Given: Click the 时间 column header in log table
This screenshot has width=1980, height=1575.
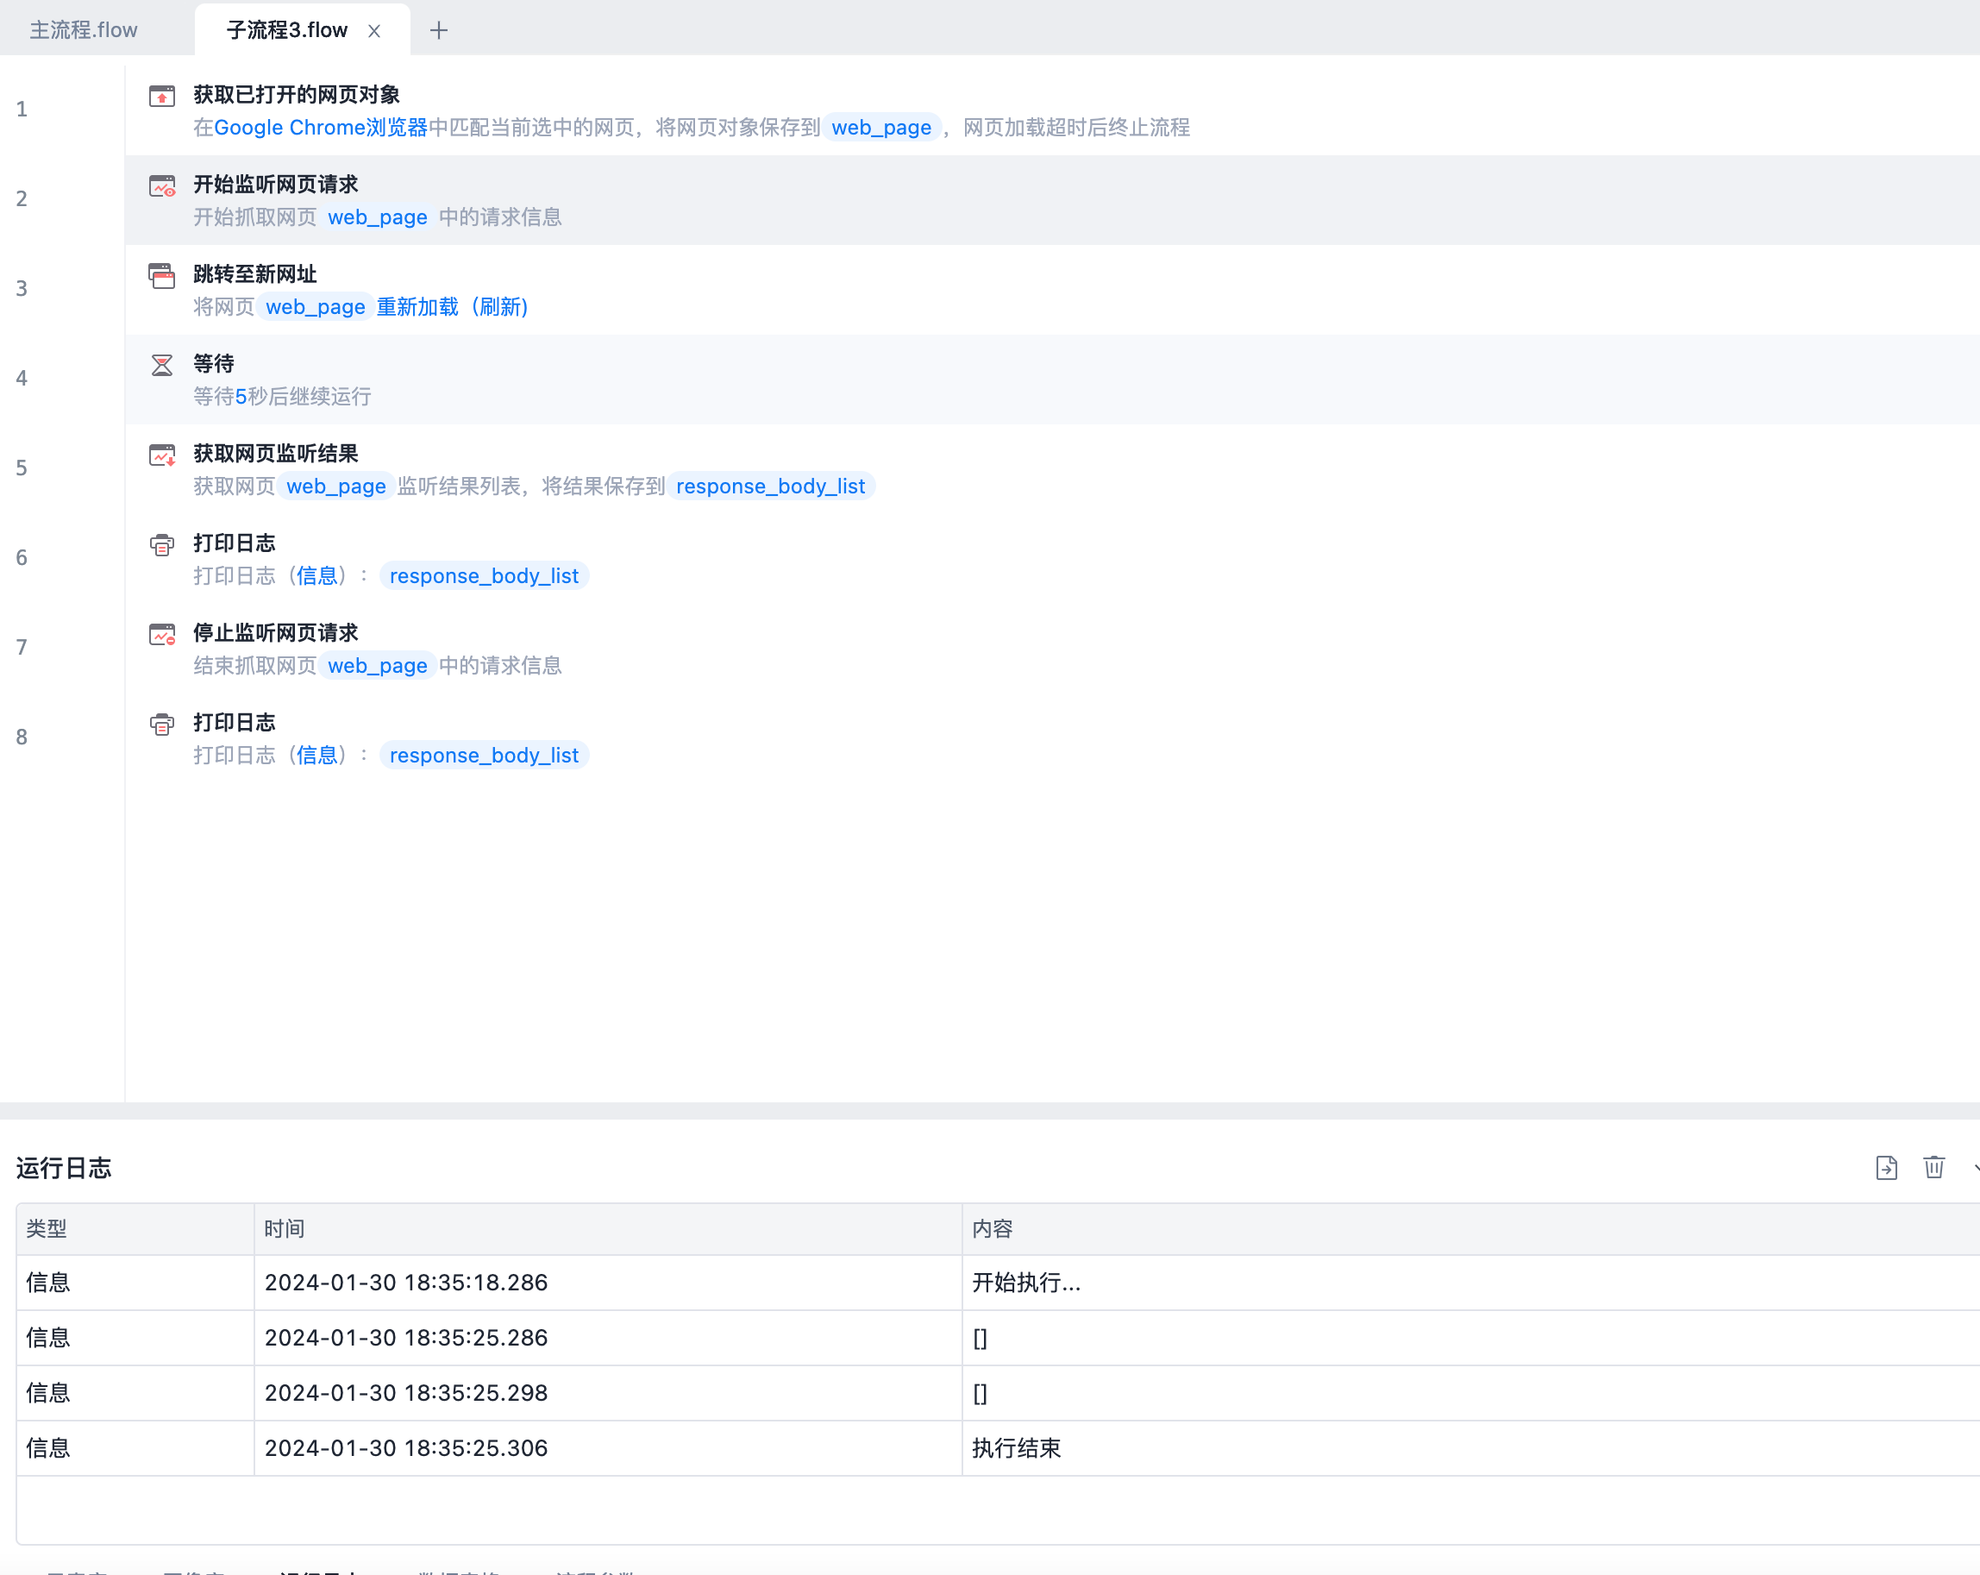Looking at the screenshot, I should click(x=284, y=1229).
